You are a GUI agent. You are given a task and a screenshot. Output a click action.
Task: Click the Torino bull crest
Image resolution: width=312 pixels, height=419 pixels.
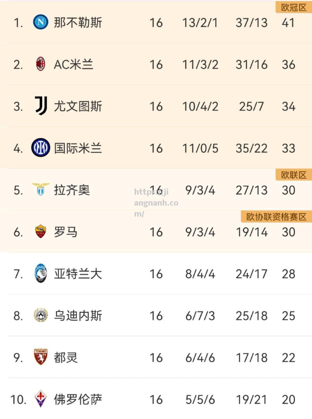pyautogui.click(x=40, y=357)
